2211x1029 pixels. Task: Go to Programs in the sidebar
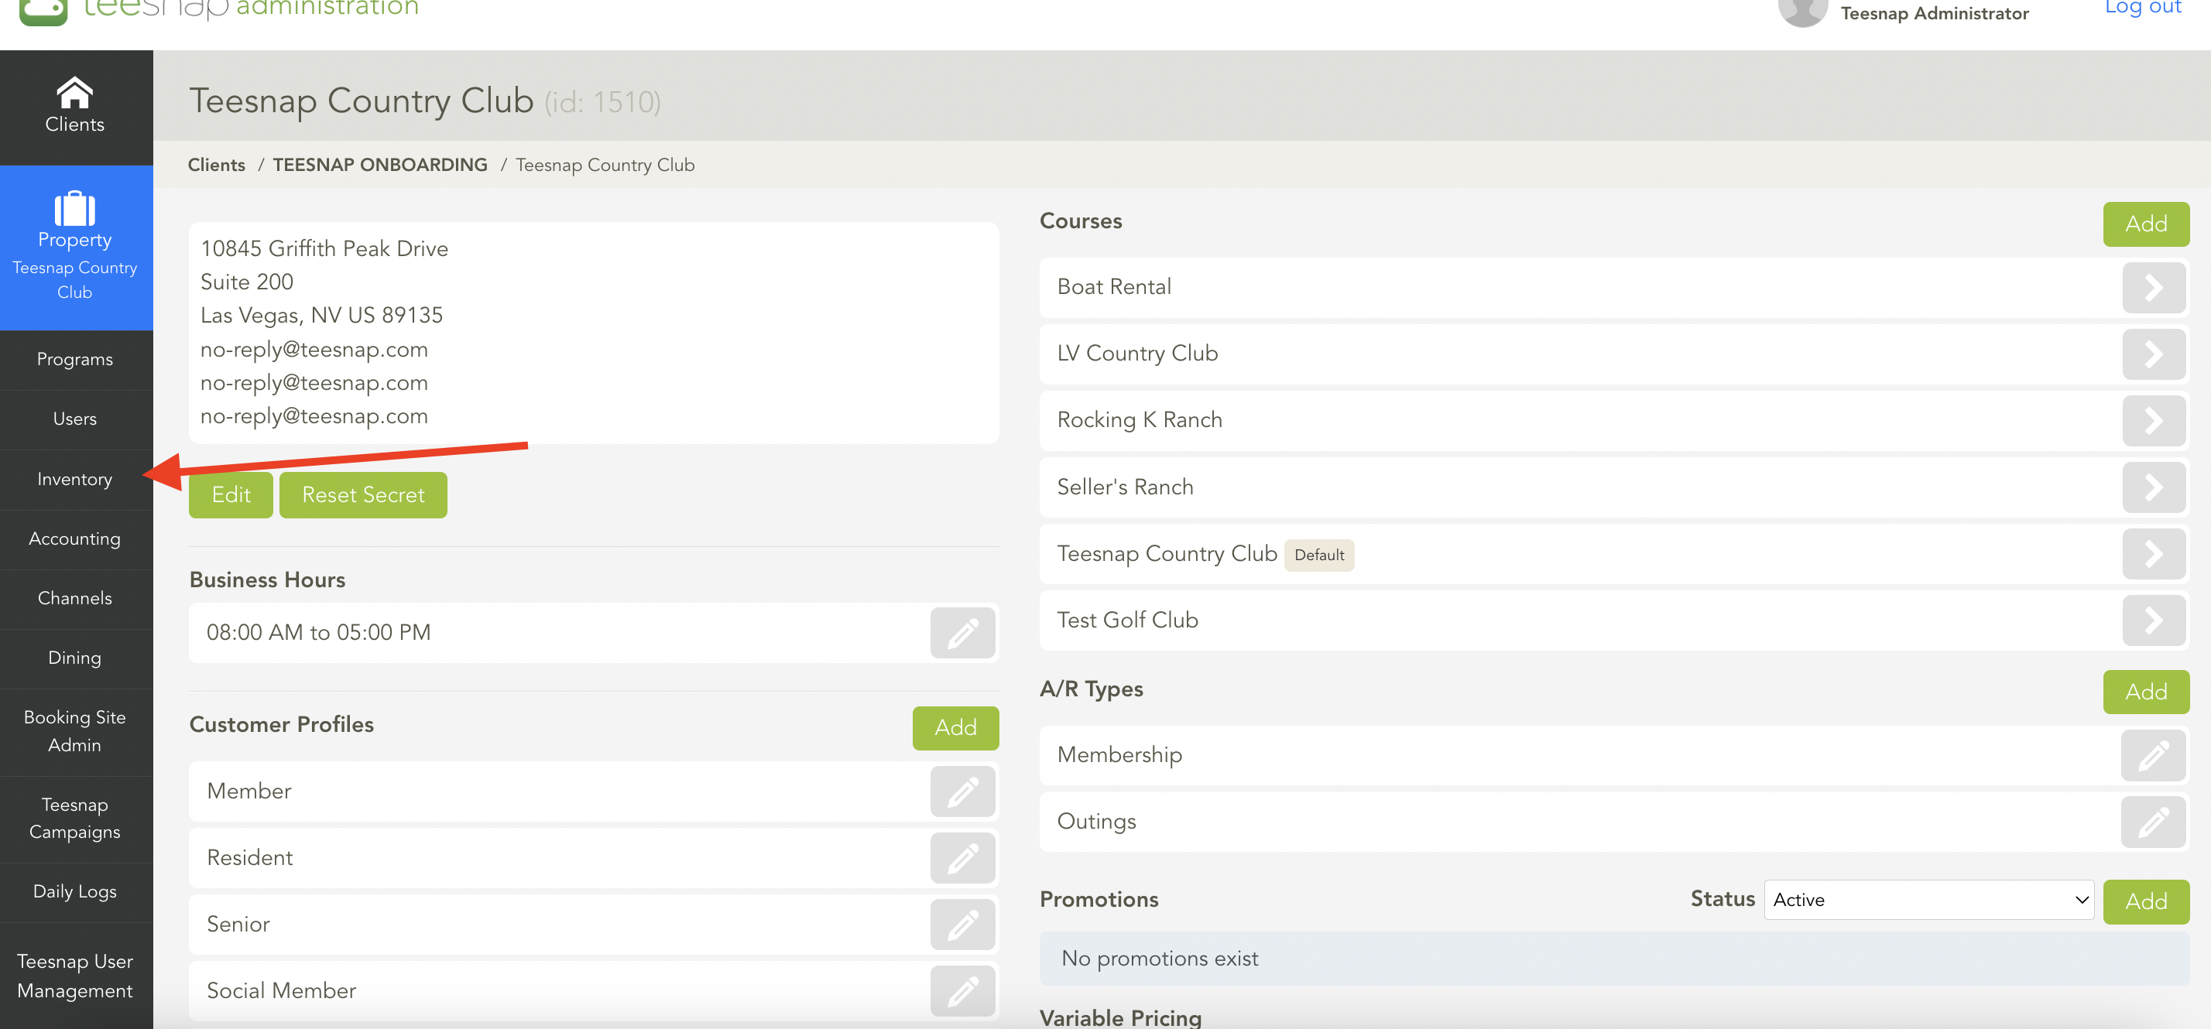[x=74, y=359]
